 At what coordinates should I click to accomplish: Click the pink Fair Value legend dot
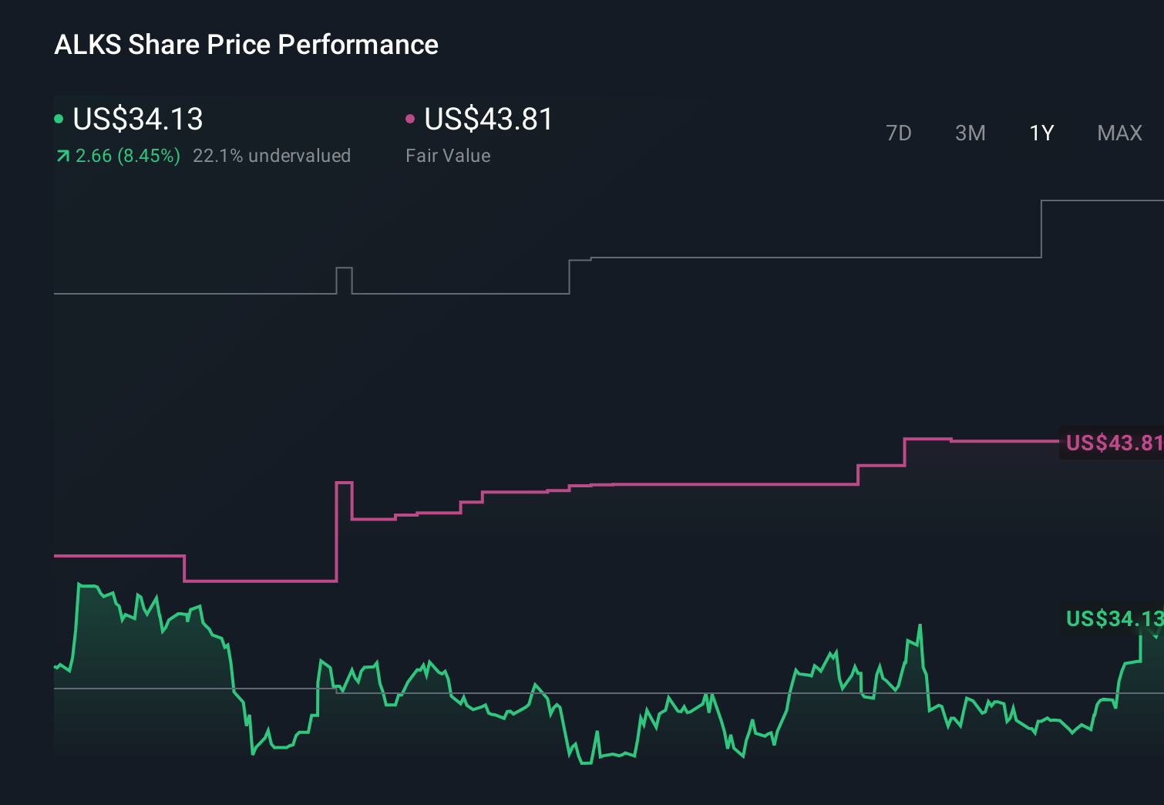411,118
